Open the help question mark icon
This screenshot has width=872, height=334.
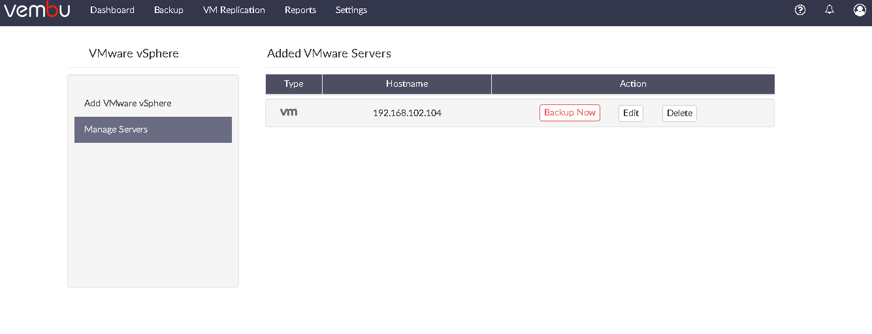point(800,10)
